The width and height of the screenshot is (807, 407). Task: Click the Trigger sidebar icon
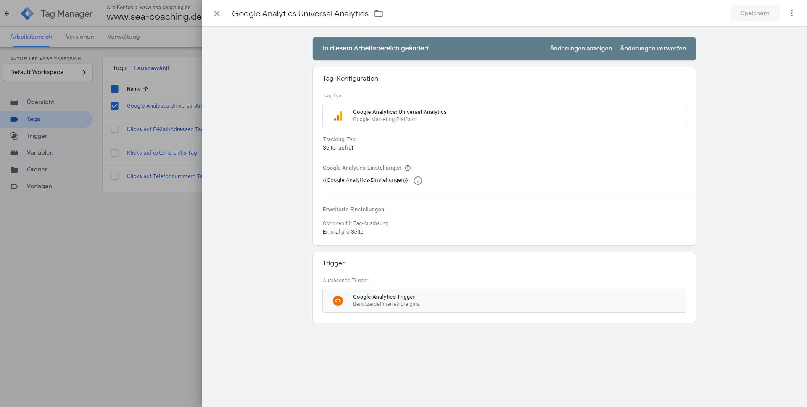(x=14, y=136)
